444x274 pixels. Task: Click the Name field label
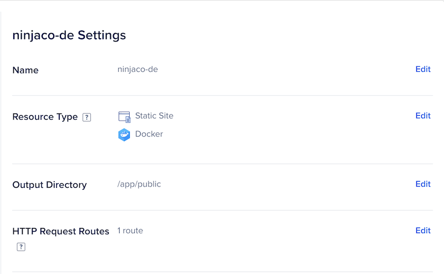tap(25, 70)
